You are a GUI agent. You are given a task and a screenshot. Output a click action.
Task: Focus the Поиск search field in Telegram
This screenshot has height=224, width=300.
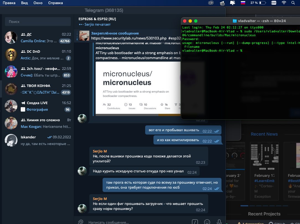click(x=38, y=22)
